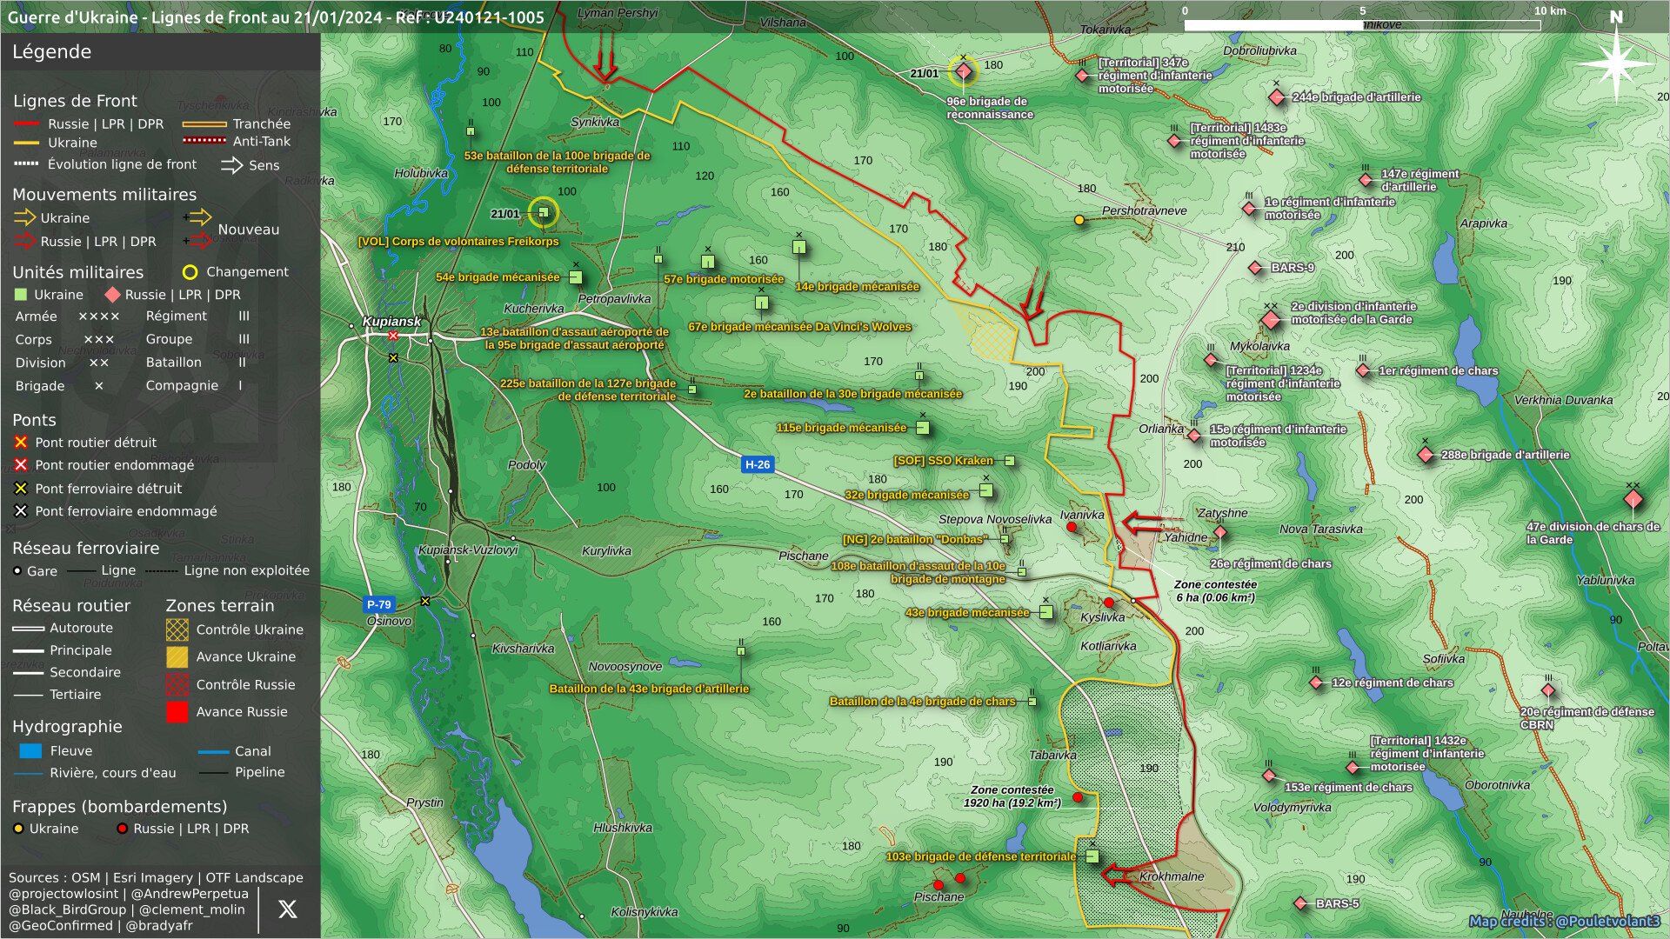Click the legend 'Changement' yellow circle icon
1670x939 pixels.
click(190, 272)
